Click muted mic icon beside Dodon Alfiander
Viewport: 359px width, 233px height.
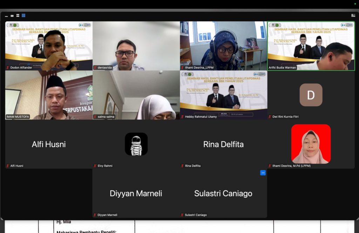pyautogui.click(x=8, y=68)
